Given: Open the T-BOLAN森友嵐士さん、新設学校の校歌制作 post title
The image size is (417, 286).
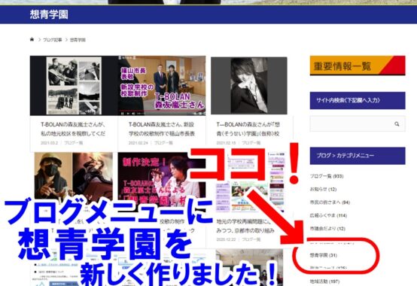Looking at the screenshot, I should click(x=162, y=129).
